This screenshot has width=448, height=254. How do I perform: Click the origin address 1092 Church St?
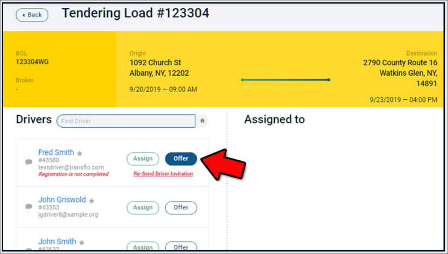tap(155, 63)
